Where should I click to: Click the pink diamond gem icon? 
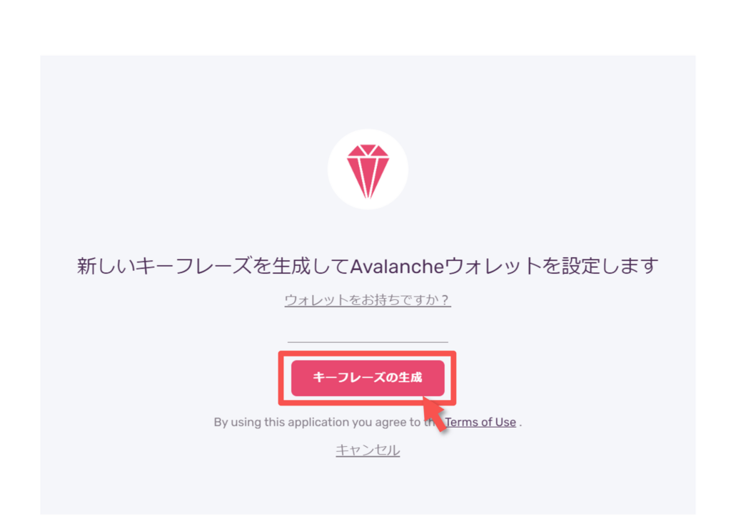368,171
